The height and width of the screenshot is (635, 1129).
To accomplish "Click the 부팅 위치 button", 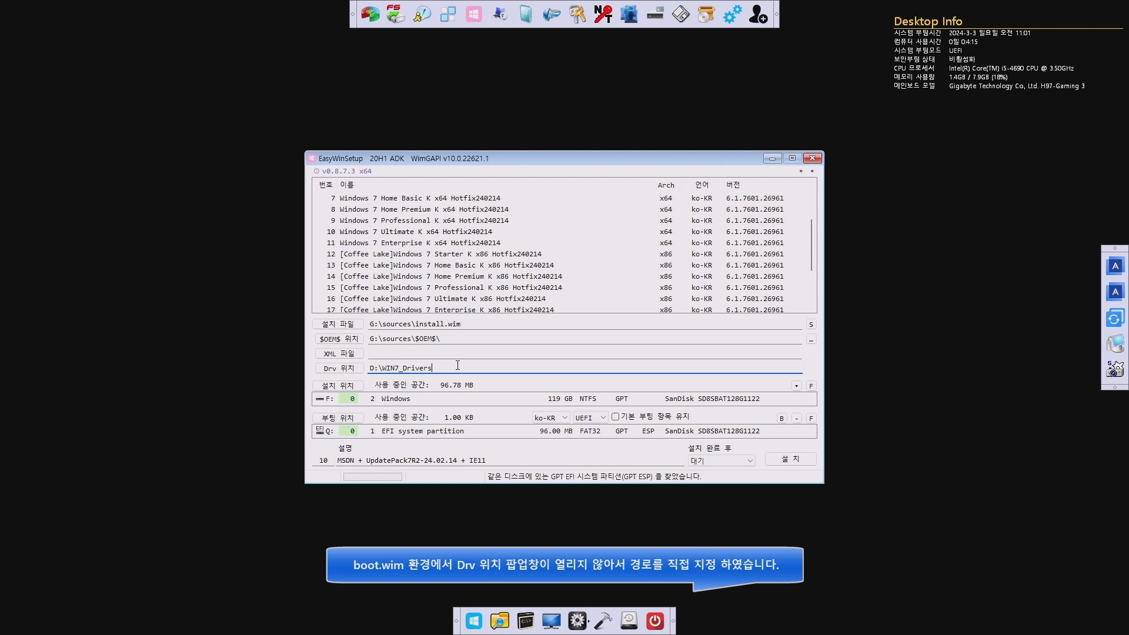I will pyautogui.click(x=338, y=418).
